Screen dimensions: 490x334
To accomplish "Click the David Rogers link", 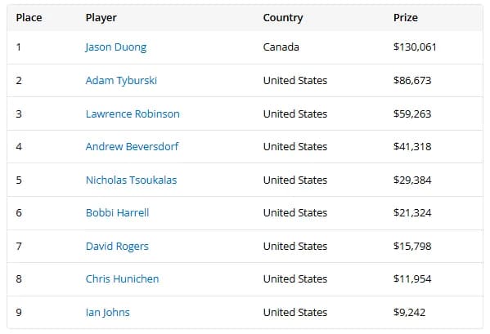I will [x=117, y=247].
